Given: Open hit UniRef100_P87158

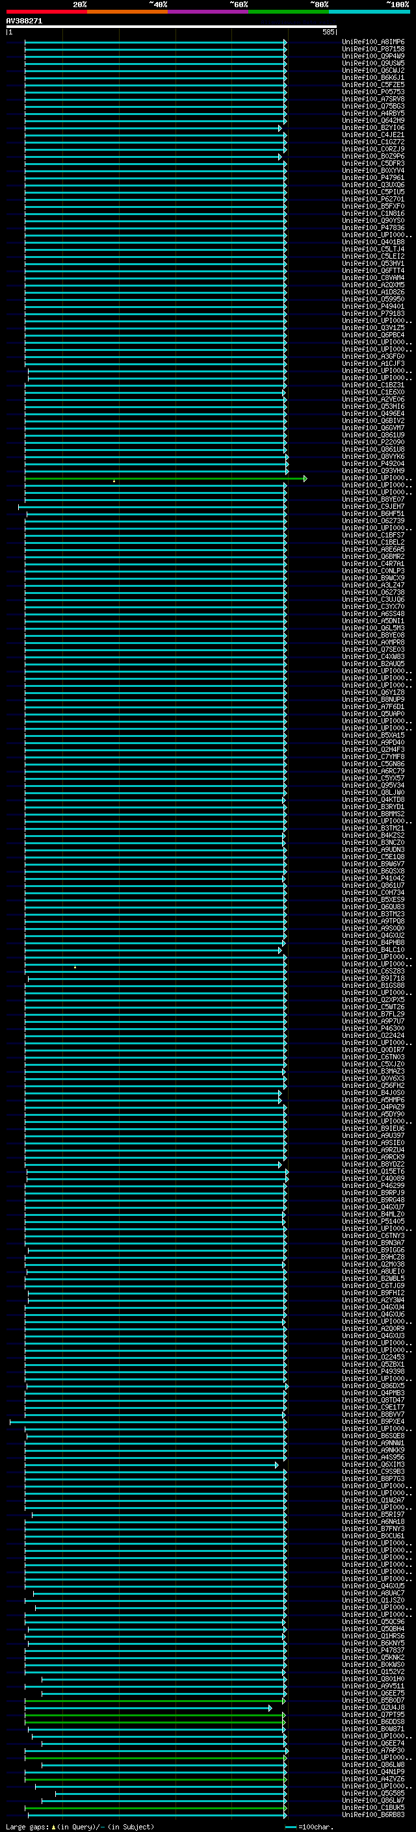Looking at the screenshot, I should click(373, 49).
